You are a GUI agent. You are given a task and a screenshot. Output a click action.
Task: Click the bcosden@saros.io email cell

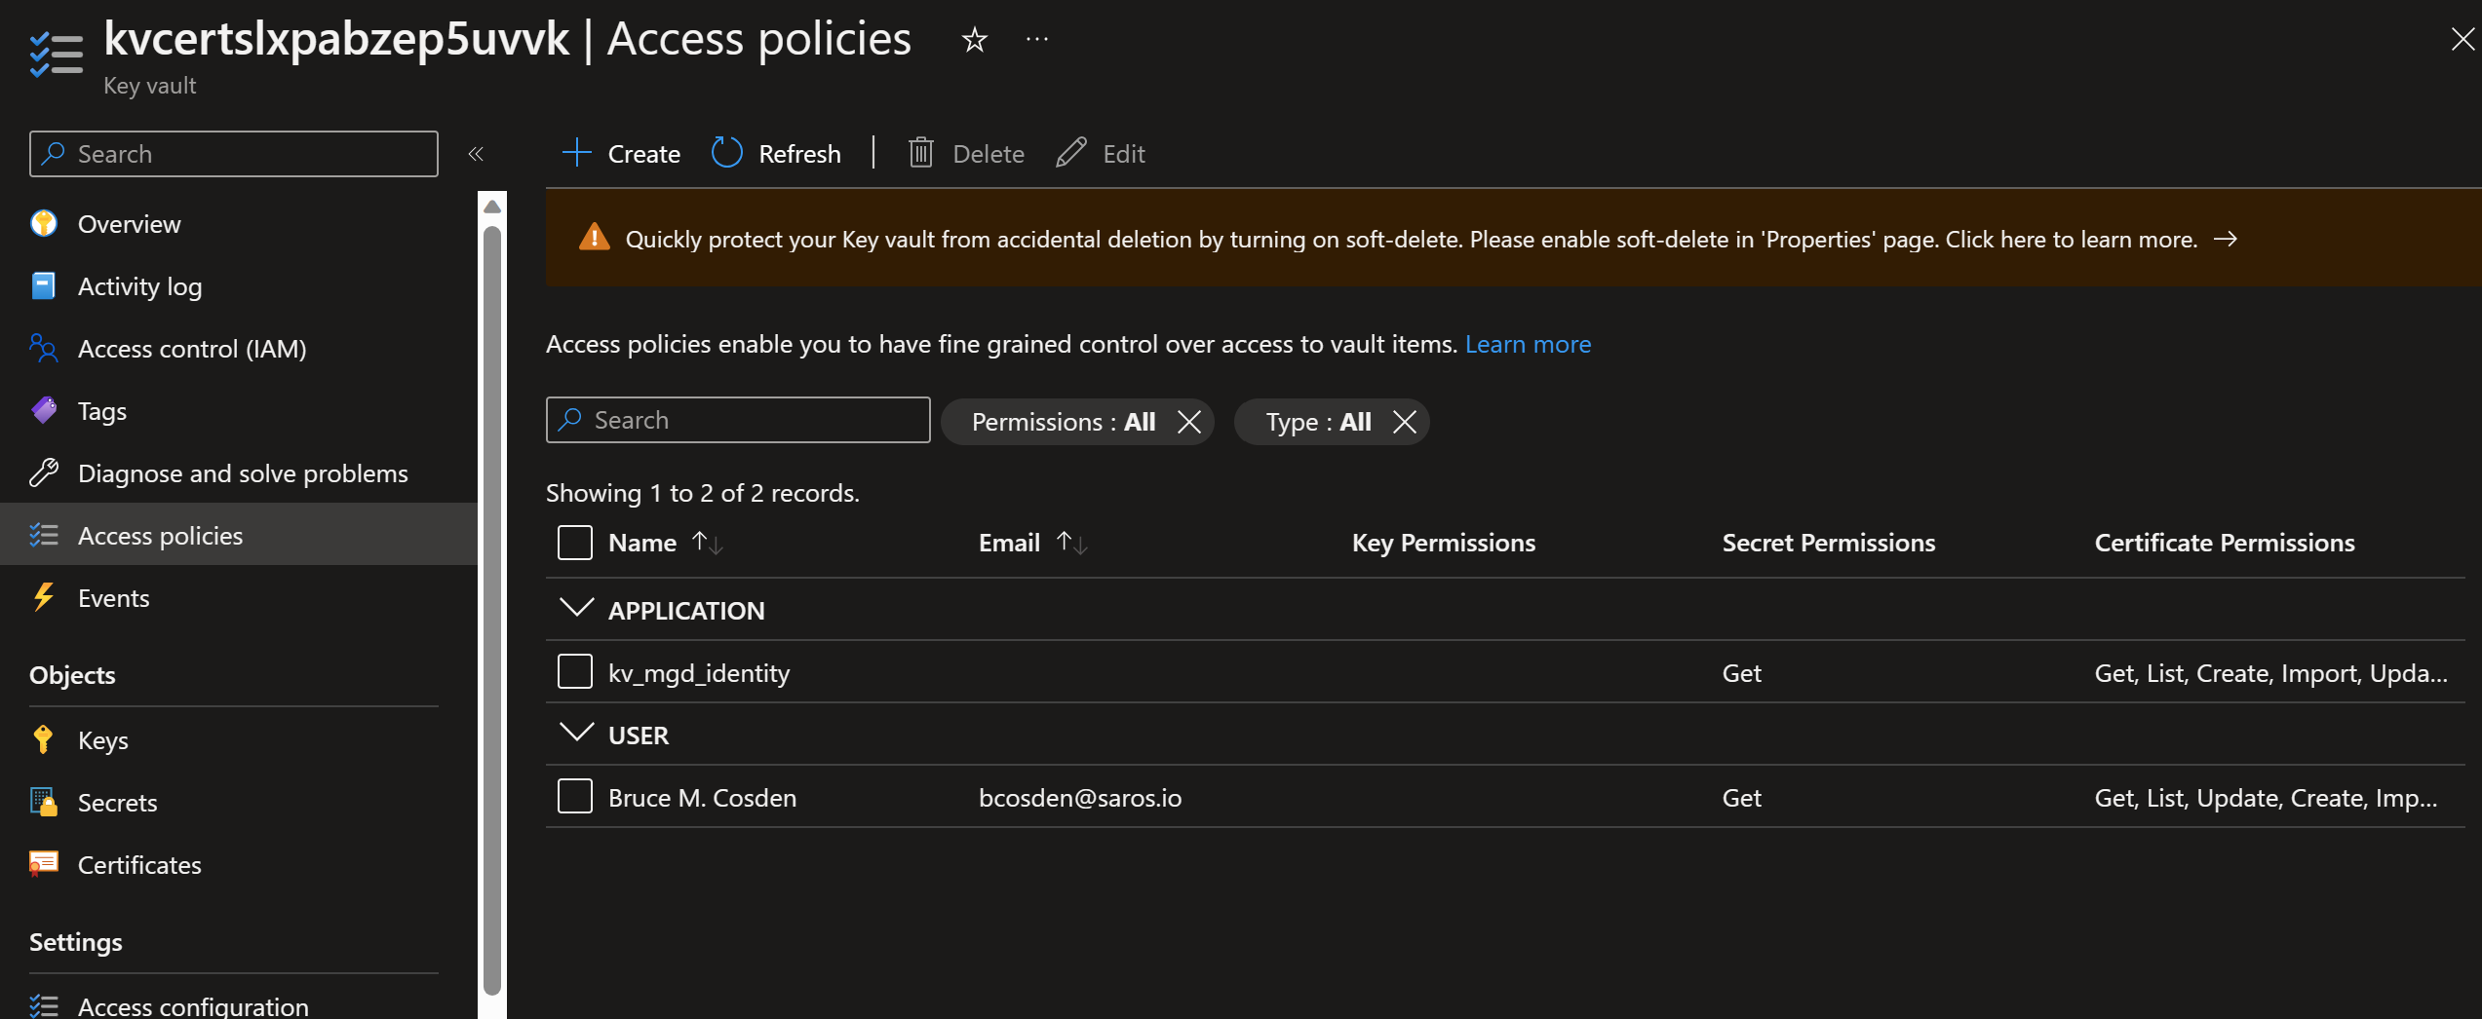pyautogui.click(x=1079, y=798)
